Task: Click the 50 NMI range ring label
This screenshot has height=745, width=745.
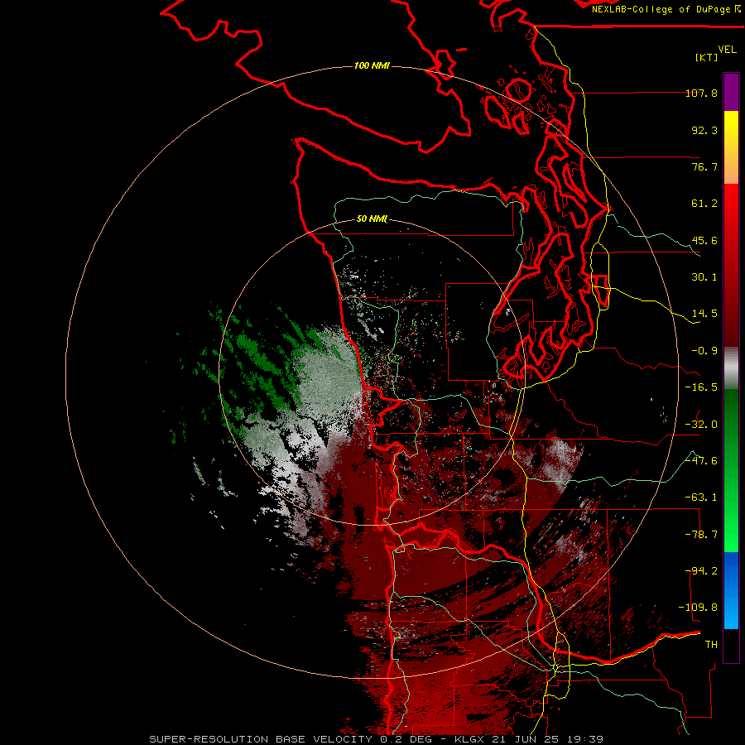Action: 372,219
